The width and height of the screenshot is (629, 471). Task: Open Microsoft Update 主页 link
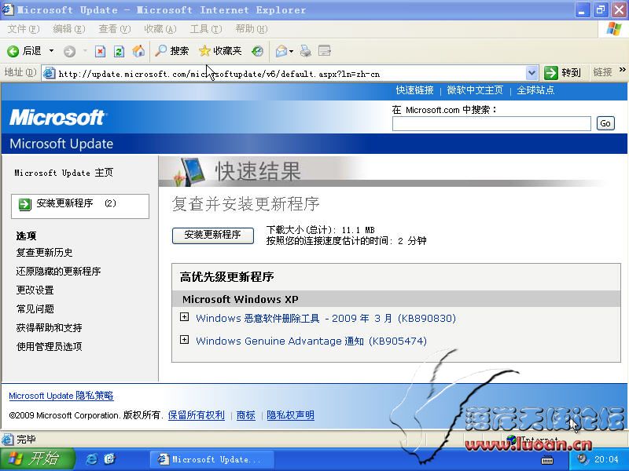[x=64, y=173]
